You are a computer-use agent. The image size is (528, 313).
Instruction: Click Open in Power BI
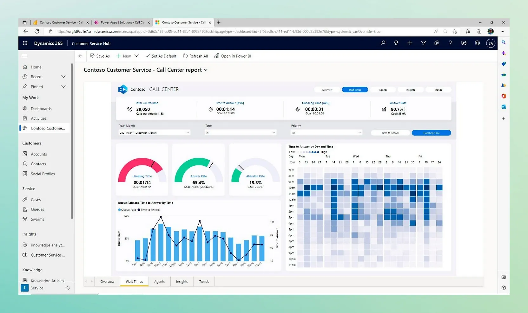tap(233, 56)
